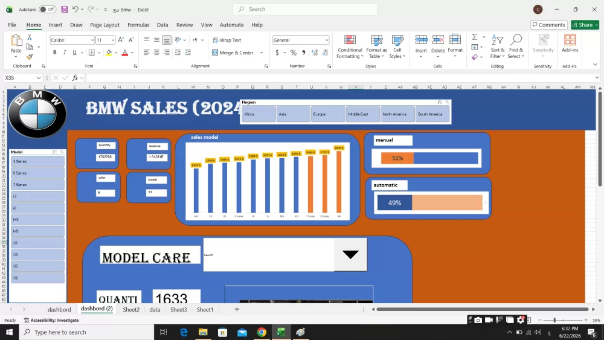Click the Name Box showing X35

tap(22, 78)
